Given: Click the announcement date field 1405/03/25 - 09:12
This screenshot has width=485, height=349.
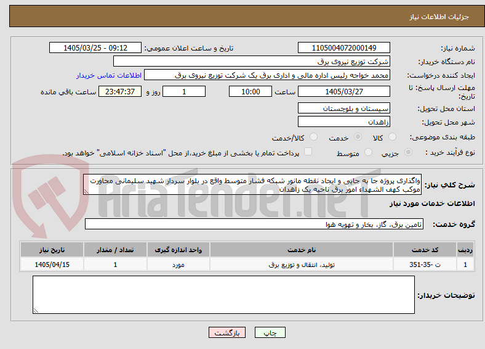Looking at the screenshot, I should (x=95, y=47).
